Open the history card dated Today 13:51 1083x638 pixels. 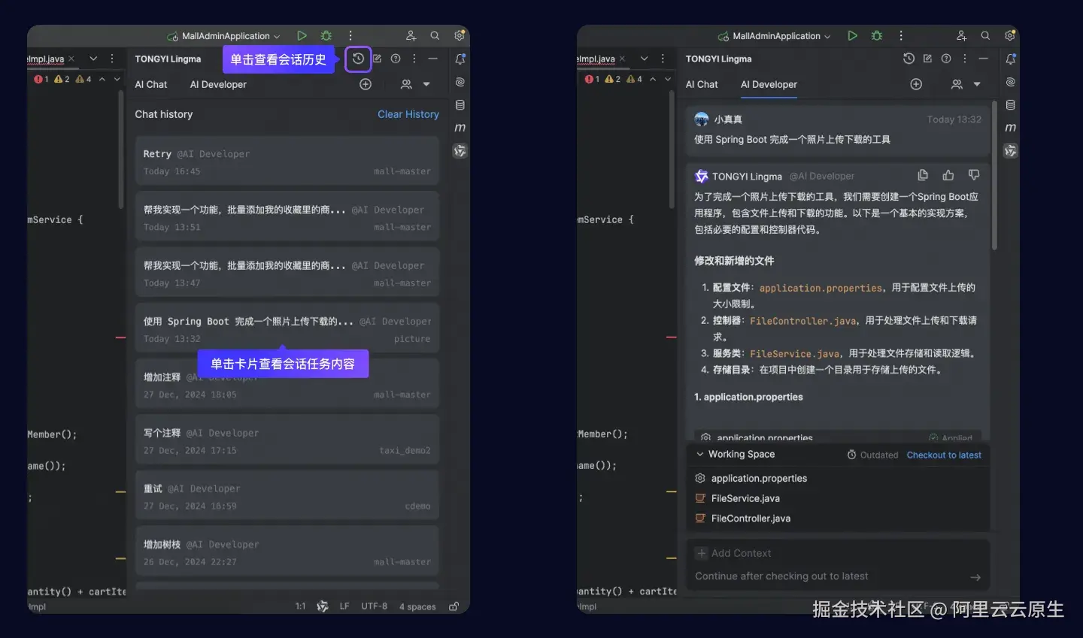point(287,218)
